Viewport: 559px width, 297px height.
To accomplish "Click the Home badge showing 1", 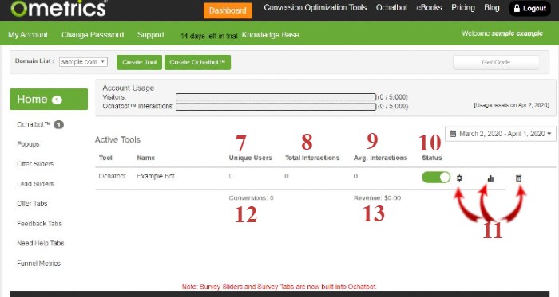I will [x=57, y=100].
